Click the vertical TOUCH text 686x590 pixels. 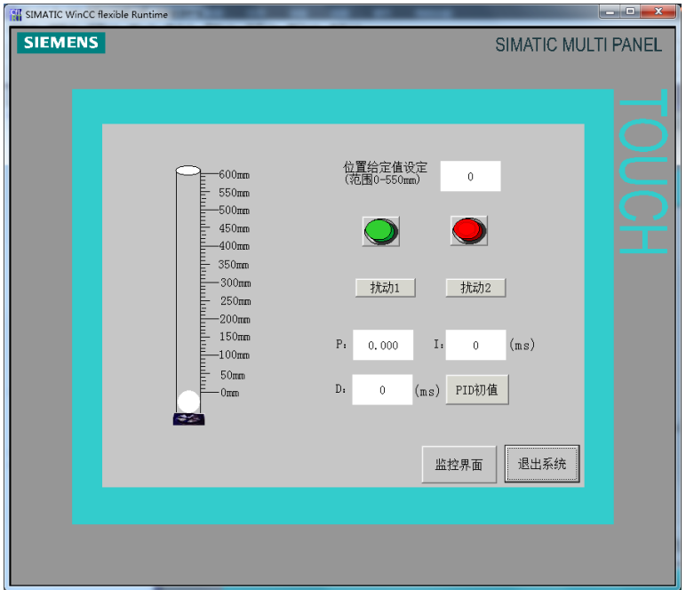click(x=643, y=171)
